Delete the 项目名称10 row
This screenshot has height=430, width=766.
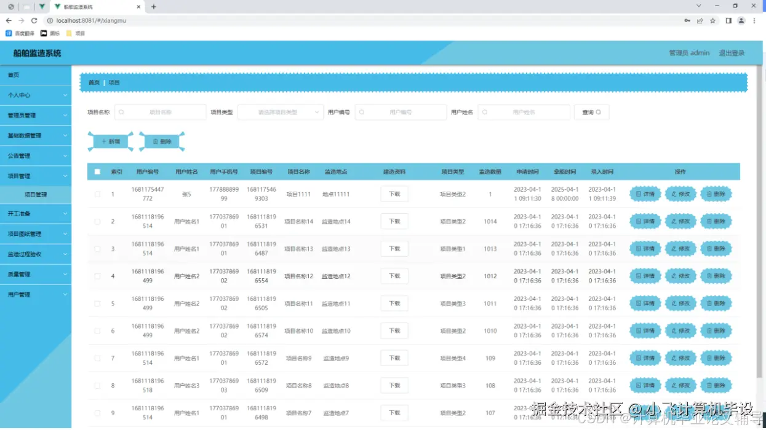pos(716,330)
